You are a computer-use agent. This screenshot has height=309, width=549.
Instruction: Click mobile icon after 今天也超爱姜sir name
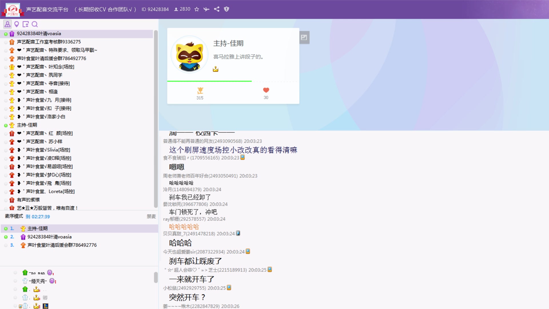pyautogui.click(x=248, y=251)
